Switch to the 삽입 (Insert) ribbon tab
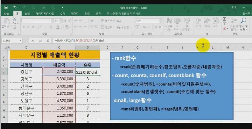 click(27, 14)
